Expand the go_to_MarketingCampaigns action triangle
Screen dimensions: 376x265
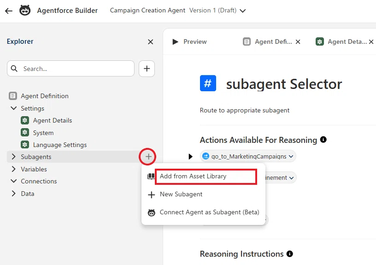tap(190, 157)
